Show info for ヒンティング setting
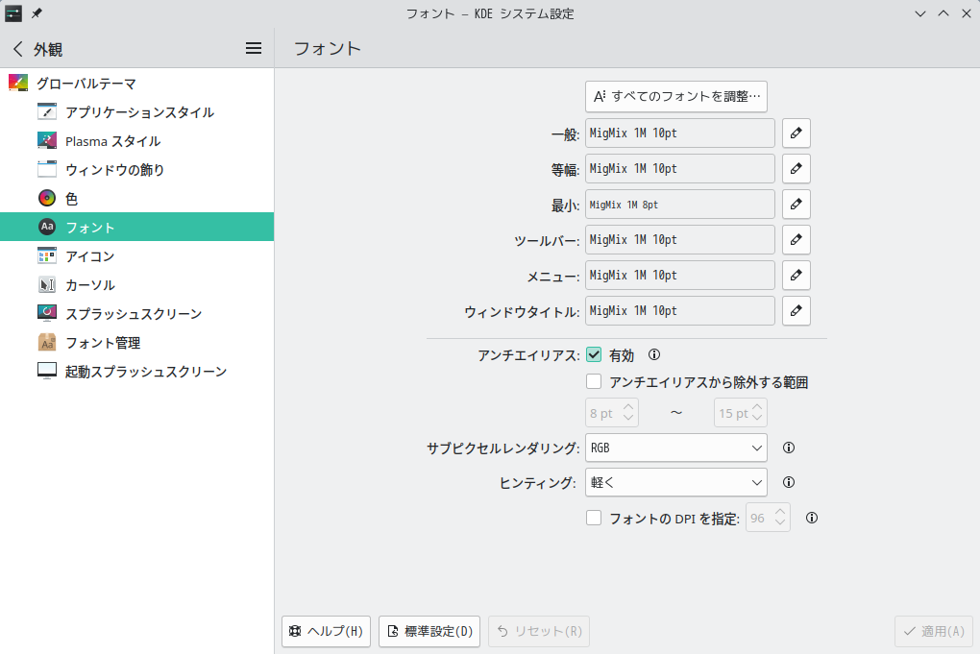Viewport: 980px width, 654px height. pyautogui.click(x=789, y=482)
